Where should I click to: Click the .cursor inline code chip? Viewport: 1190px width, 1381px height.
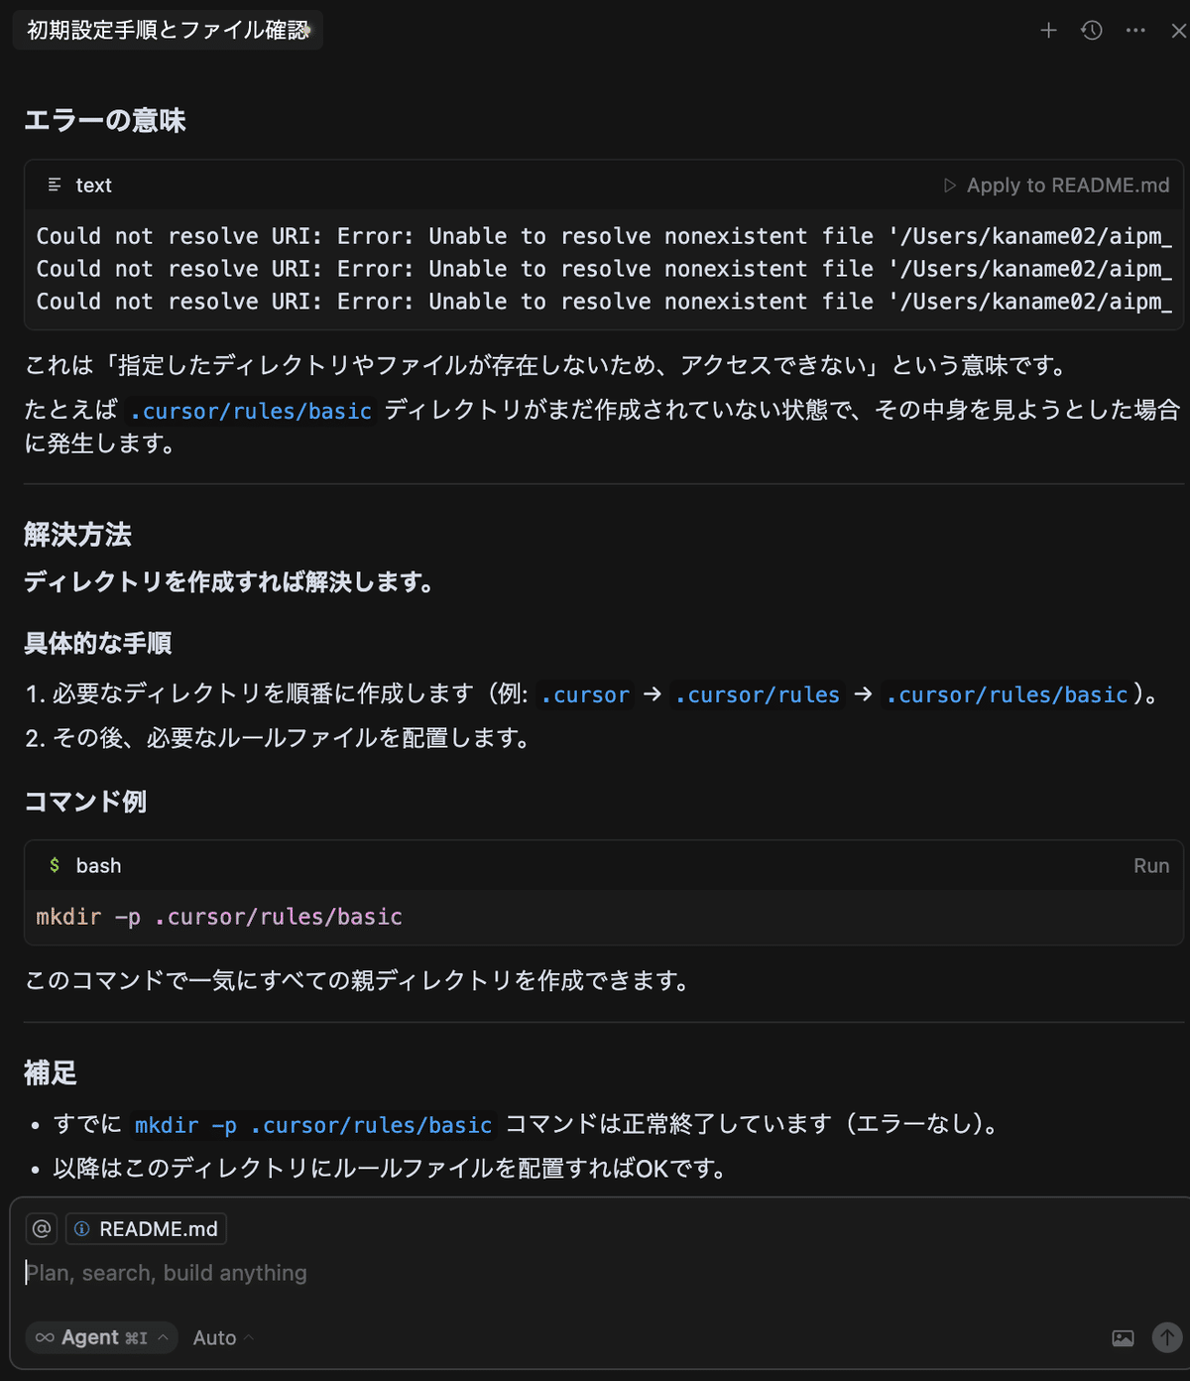coord(585,694)
